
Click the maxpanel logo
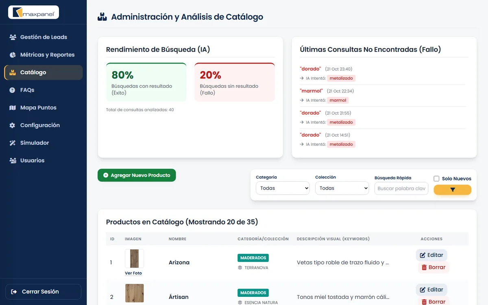tap(34, 13)
